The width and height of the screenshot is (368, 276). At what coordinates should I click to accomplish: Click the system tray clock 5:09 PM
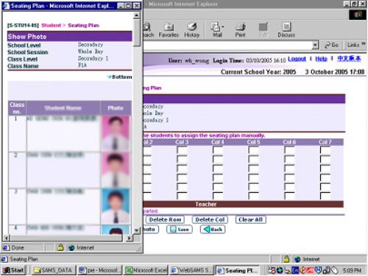pyautogui.click(x=352, y=270)
